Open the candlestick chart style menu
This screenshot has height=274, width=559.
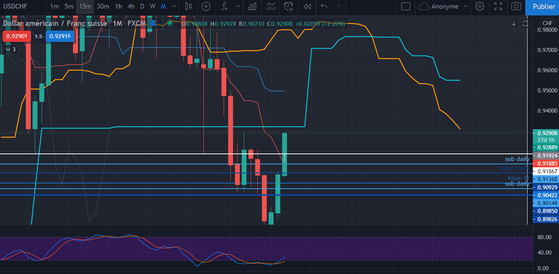pos(188,6)
